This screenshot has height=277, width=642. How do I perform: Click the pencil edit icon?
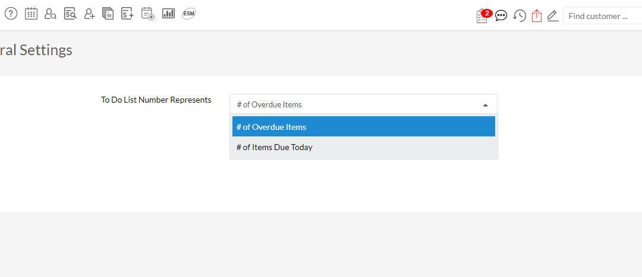coord(553,16)
